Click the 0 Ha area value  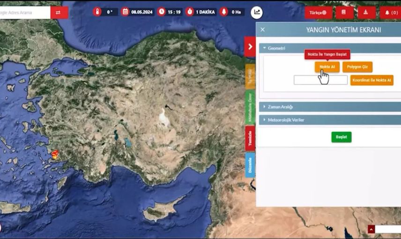pos(236,12)
